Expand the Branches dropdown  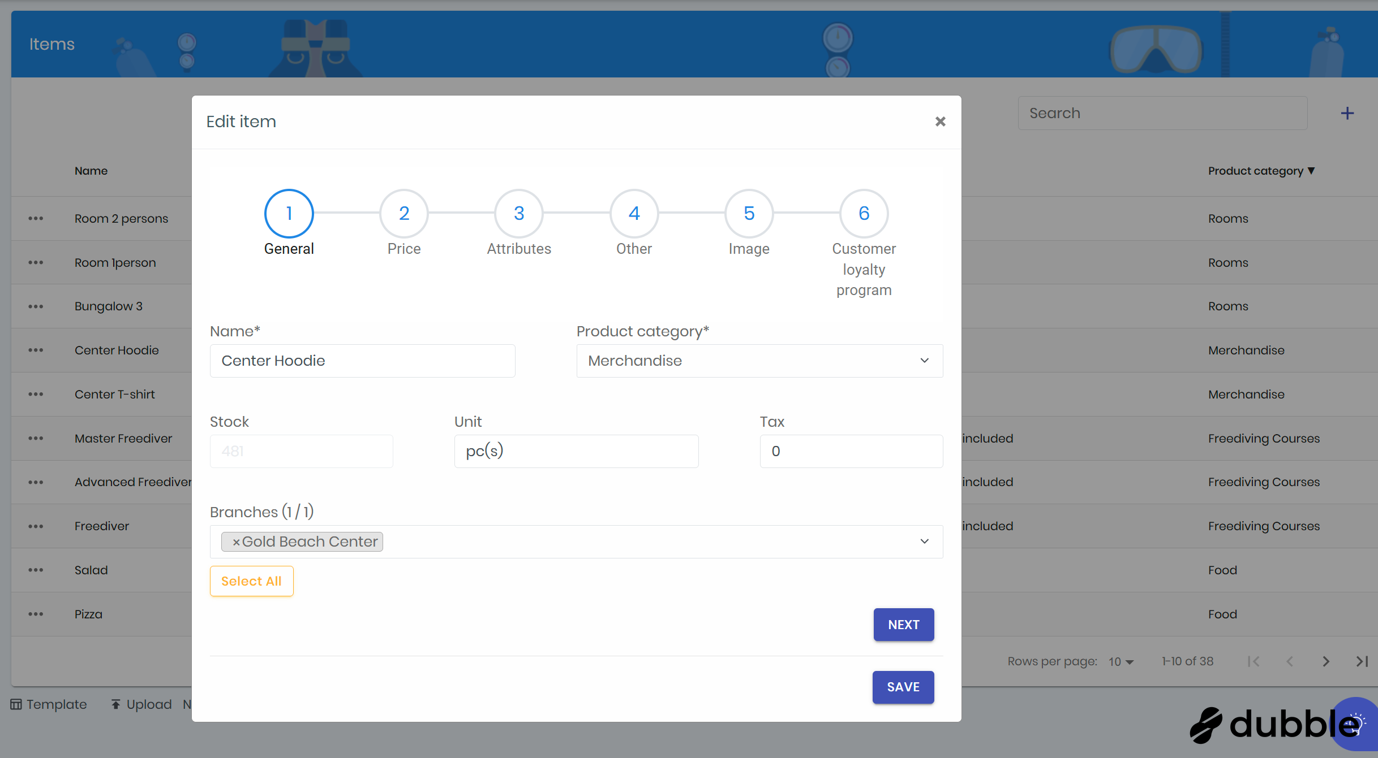(x=925, y=542)
